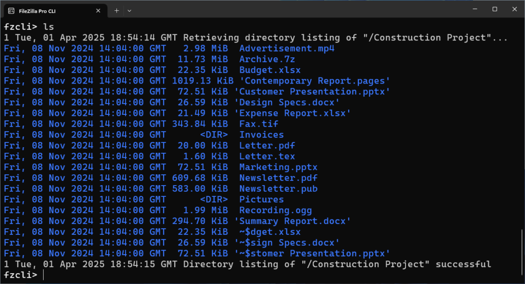Click the Newsletter.pub file name
The image size is (525, 284).
click(278, 189)
